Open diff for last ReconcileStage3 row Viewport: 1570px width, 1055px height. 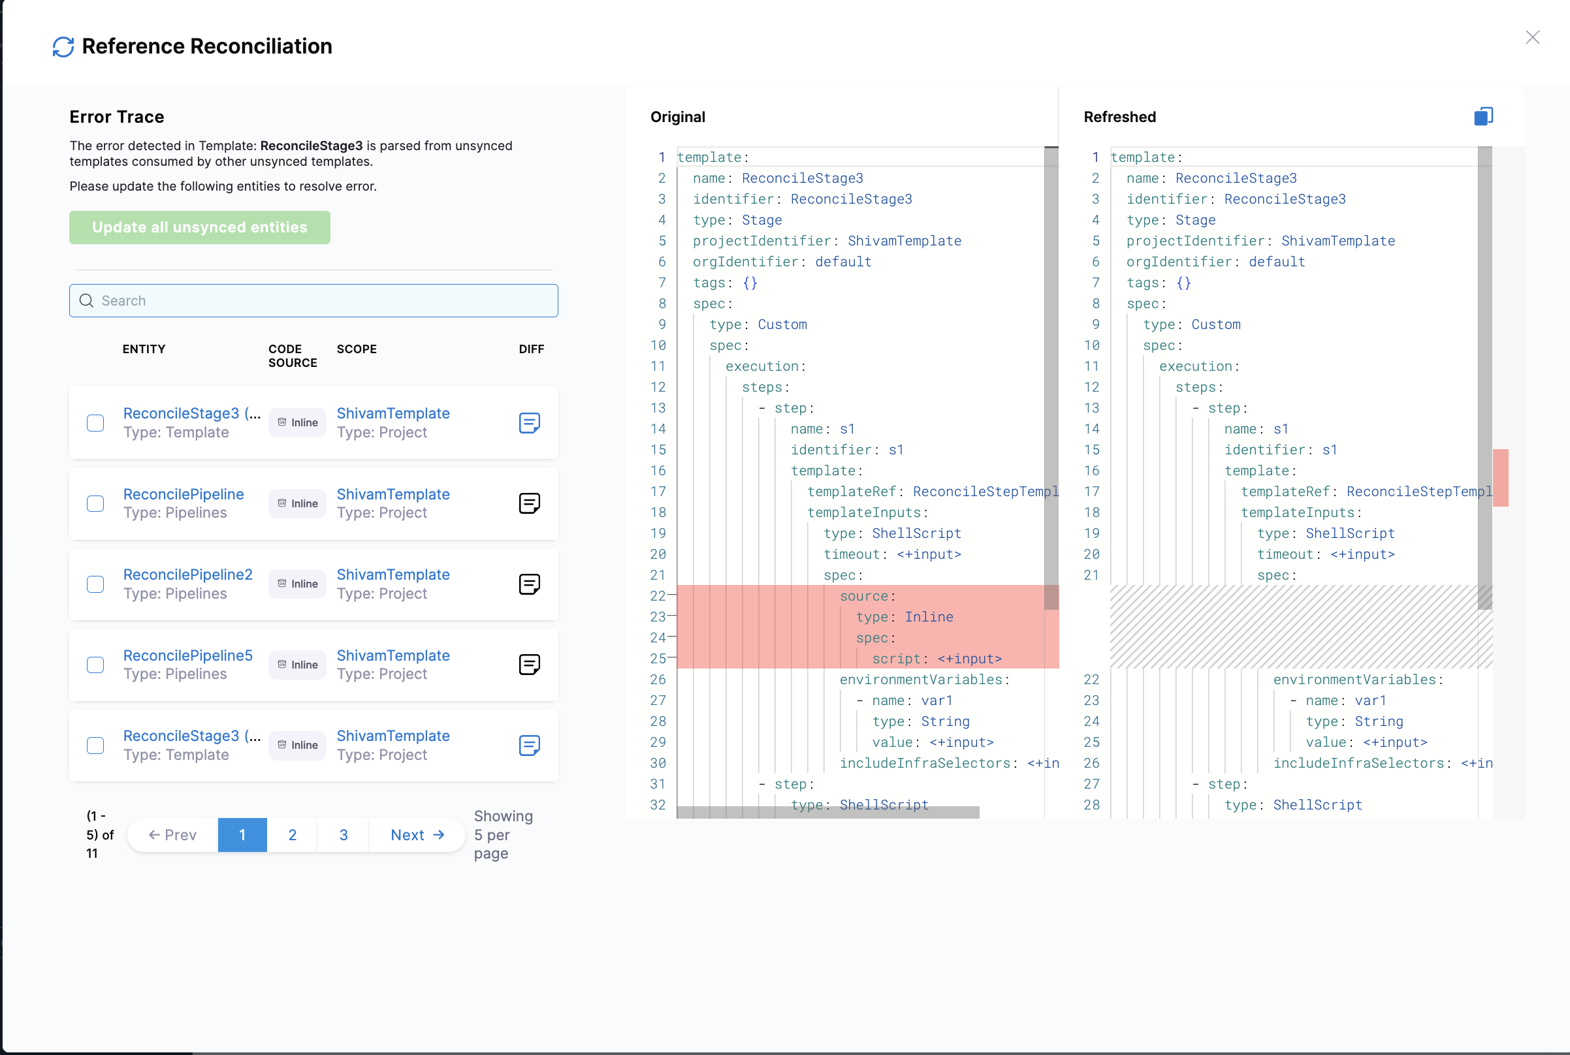(529, 745)
